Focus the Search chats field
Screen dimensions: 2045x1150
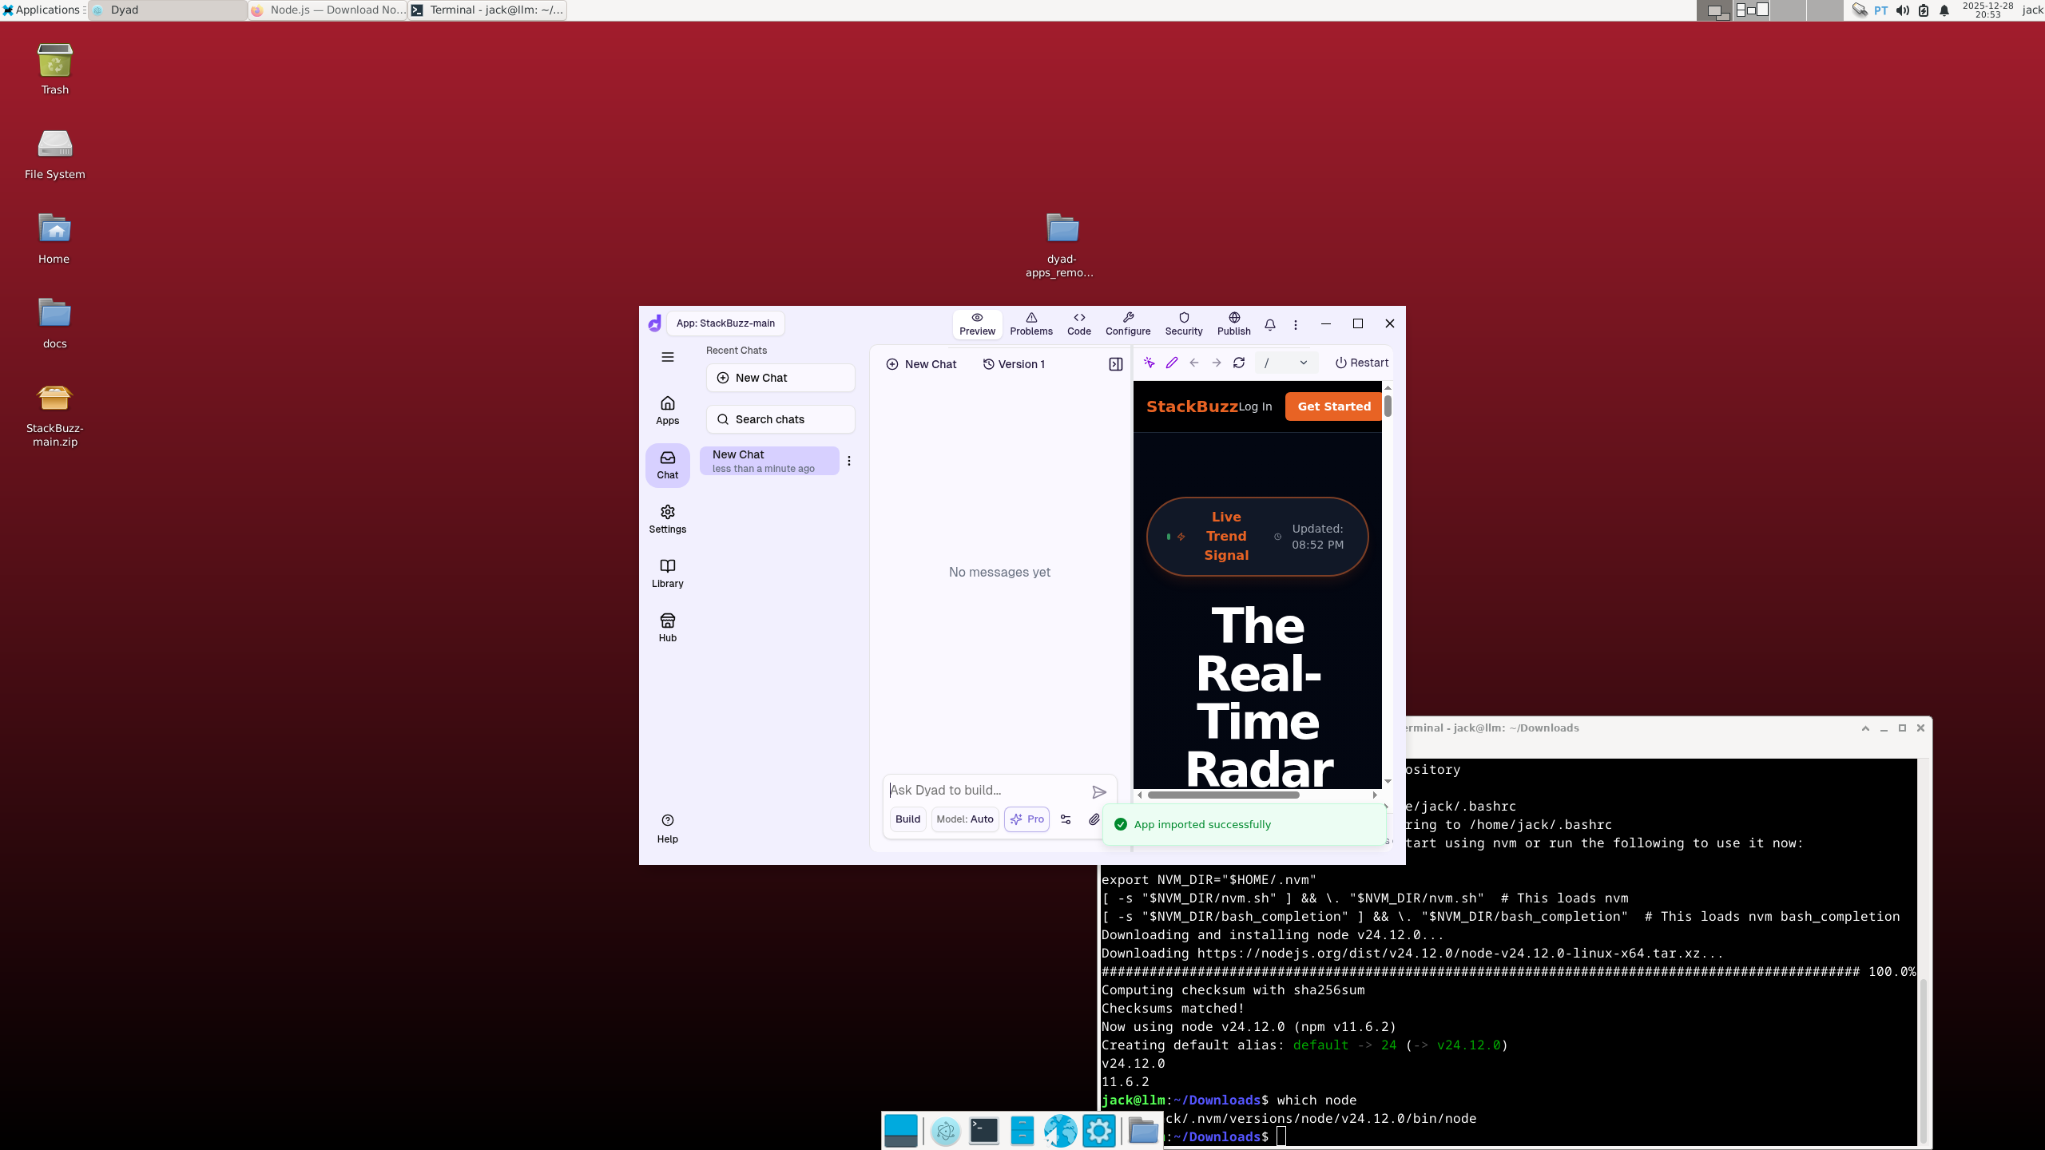tap(780, 419)
